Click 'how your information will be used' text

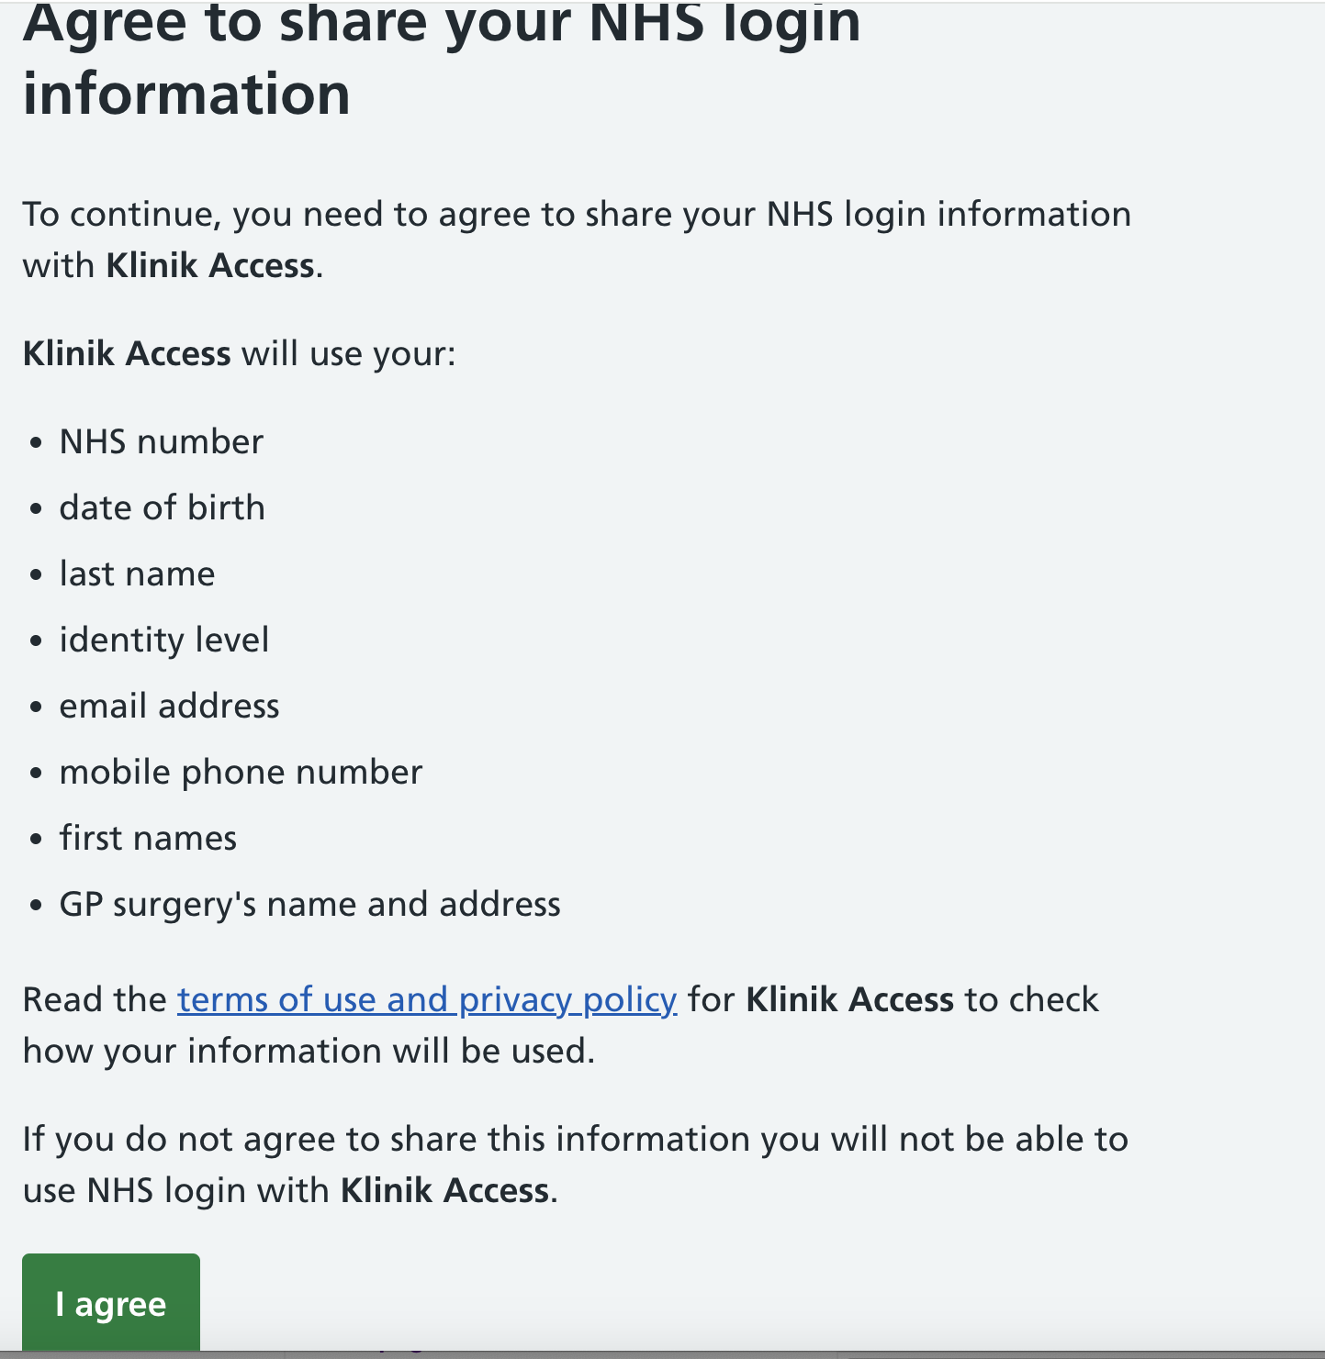click(309, 1052)
